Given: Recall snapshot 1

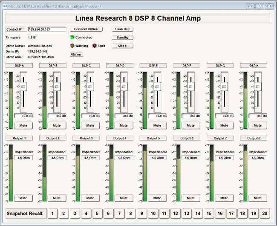Looking at the screenshot, I should tap(52, 214).
